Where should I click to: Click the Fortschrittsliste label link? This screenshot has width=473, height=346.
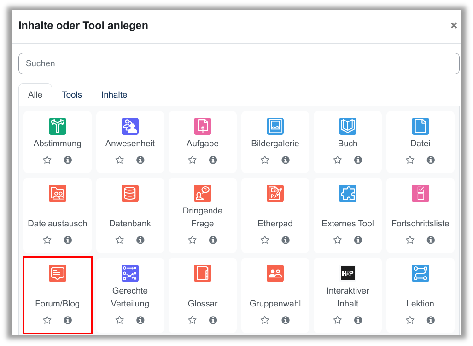tap(420, 224)
